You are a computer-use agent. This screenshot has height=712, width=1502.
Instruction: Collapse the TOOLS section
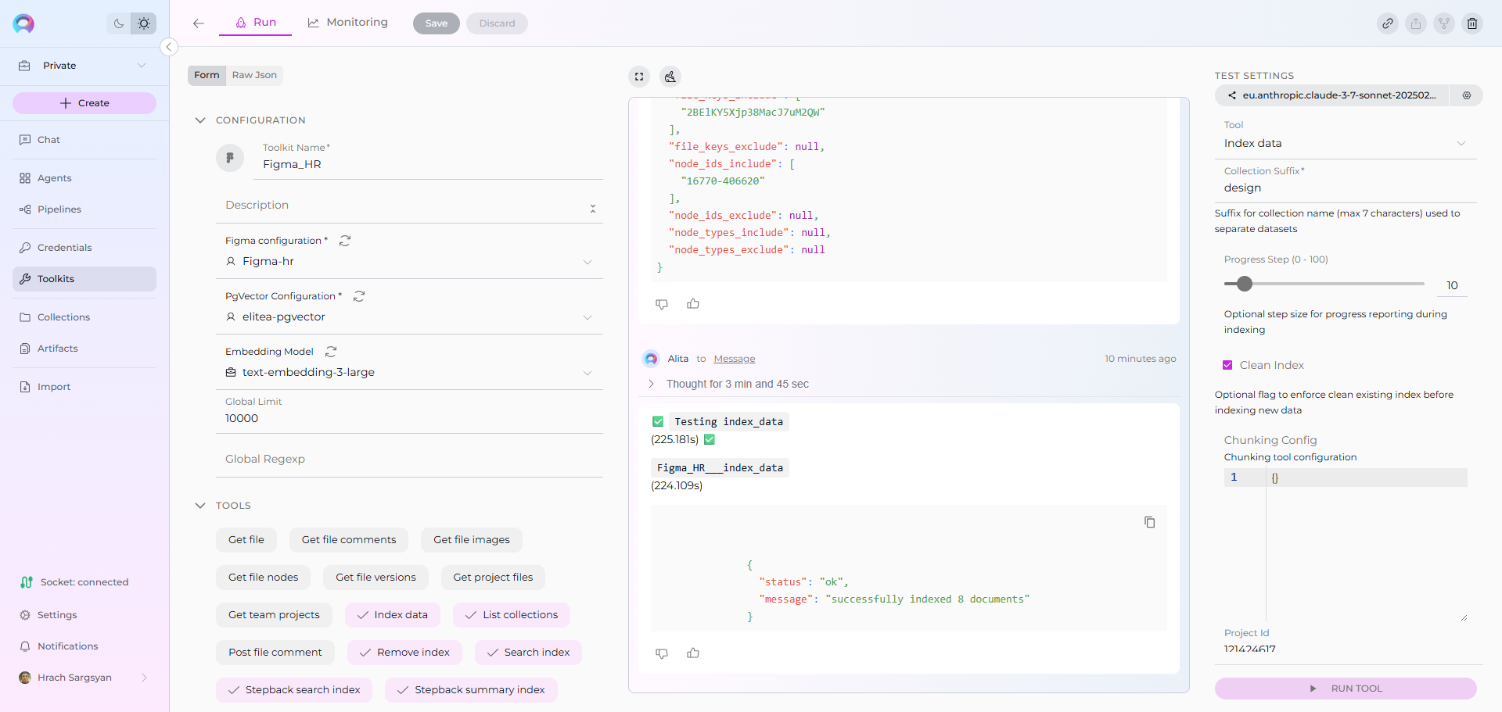(x=200, y=506)
